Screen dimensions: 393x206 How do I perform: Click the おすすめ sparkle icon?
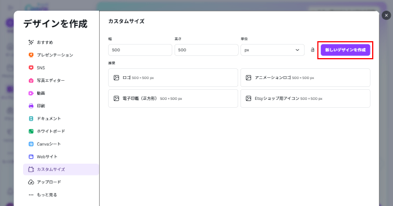(x=31, y=42)
